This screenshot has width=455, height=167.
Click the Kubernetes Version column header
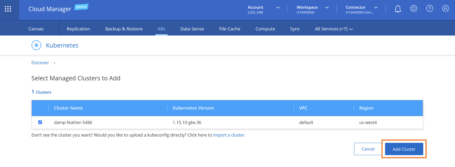click(193, 108)
